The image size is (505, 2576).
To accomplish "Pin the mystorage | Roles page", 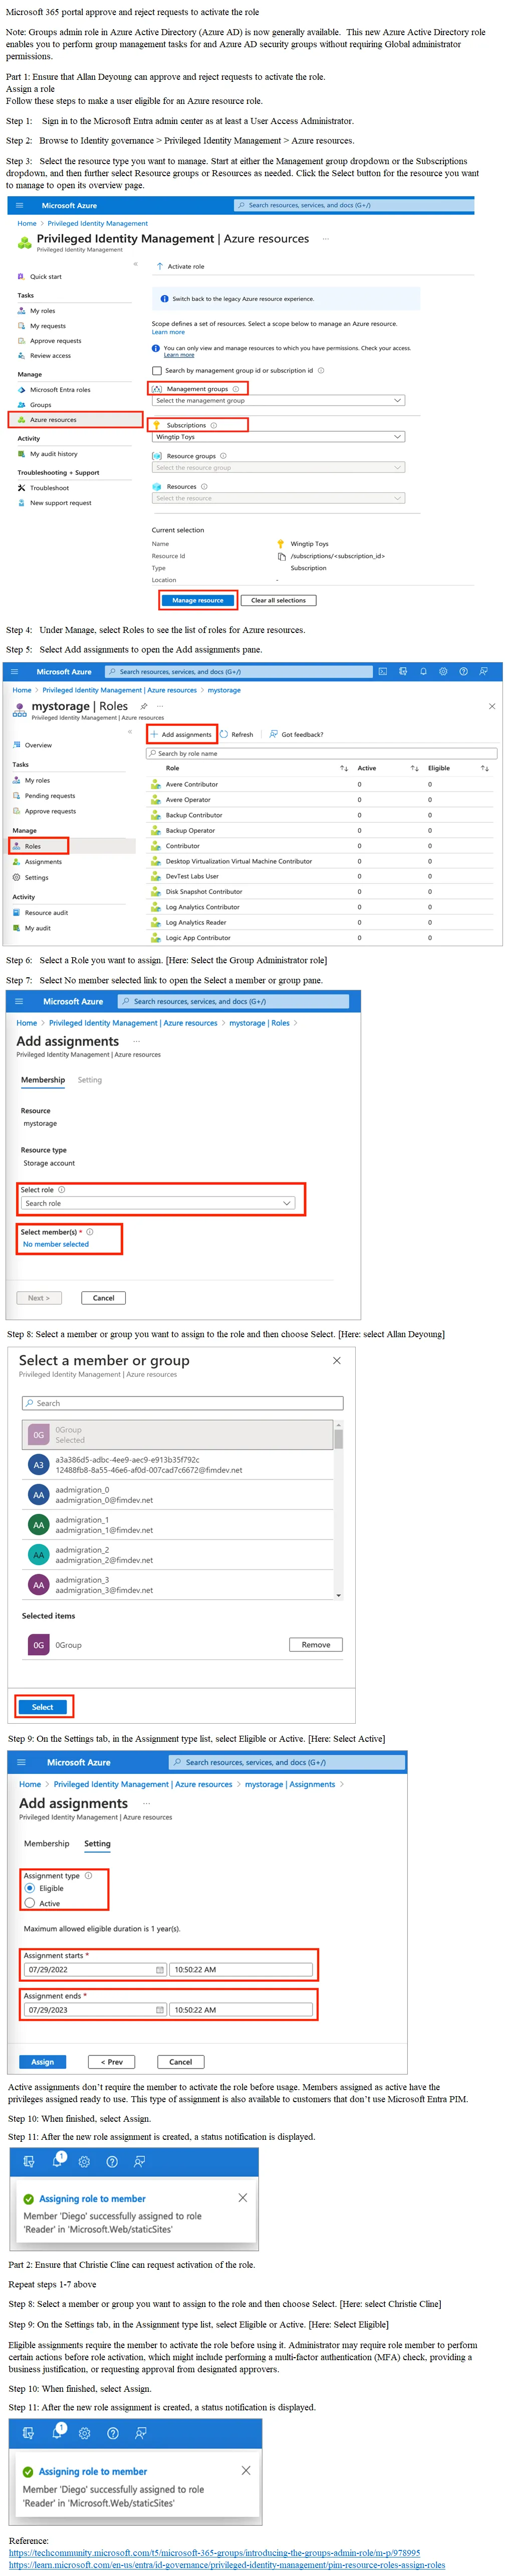I will click(x=144, y=706).
